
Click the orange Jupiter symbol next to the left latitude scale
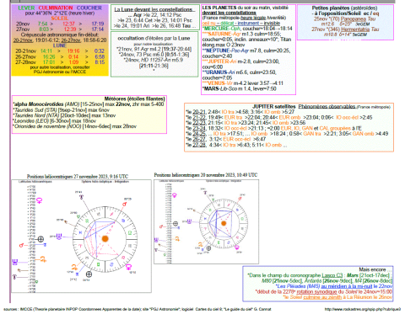click(43, 259)
